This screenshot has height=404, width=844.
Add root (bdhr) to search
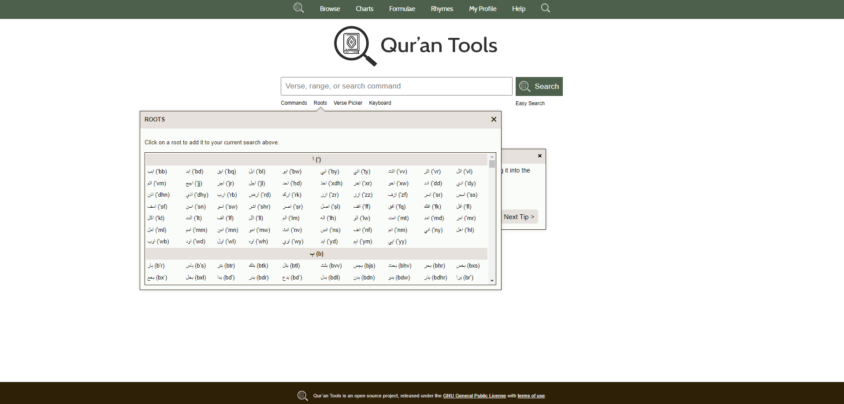tap(436, 278)
